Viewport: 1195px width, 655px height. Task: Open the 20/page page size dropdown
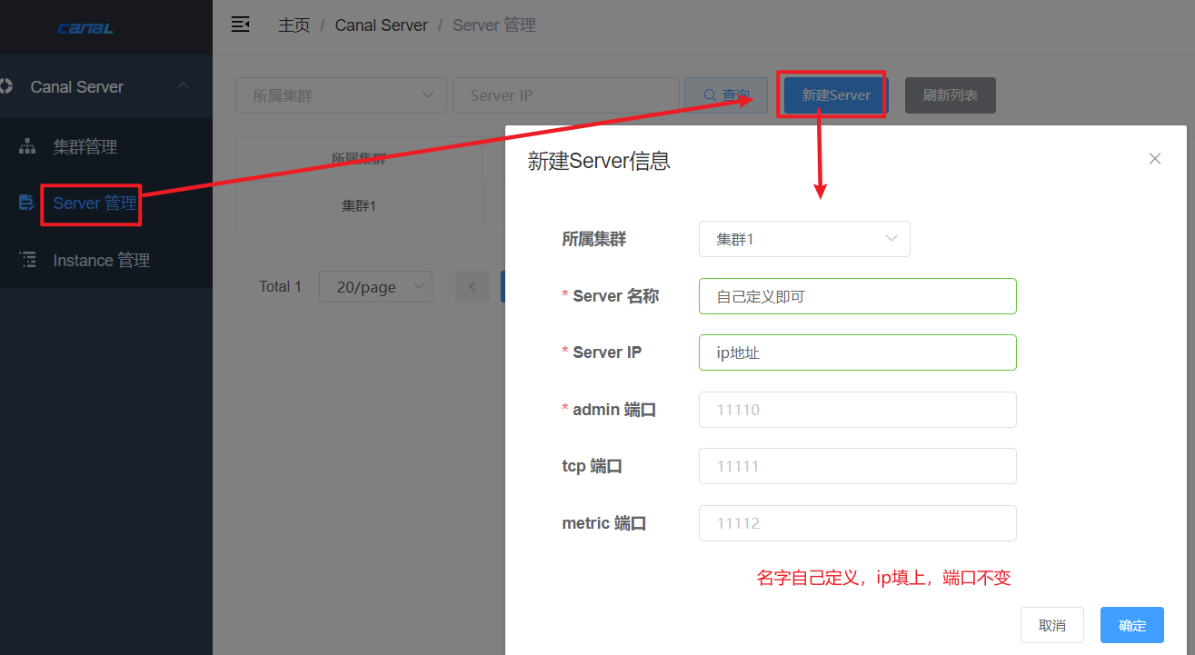coord(375,286)
